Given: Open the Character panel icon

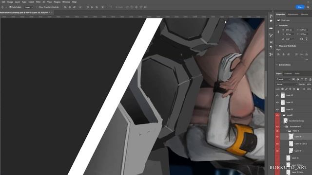Looking at the screenshot, I should (x=271, y=42).
